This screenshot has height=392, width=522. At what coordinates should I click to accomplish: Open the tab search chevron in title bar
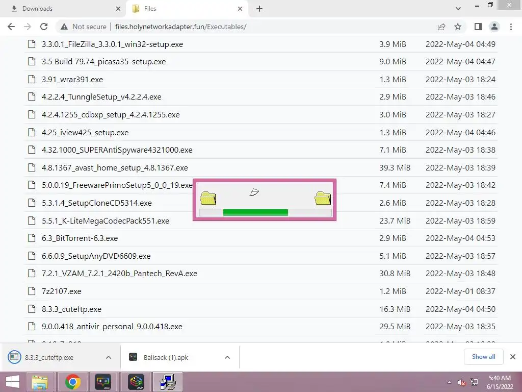coord(458,9)
